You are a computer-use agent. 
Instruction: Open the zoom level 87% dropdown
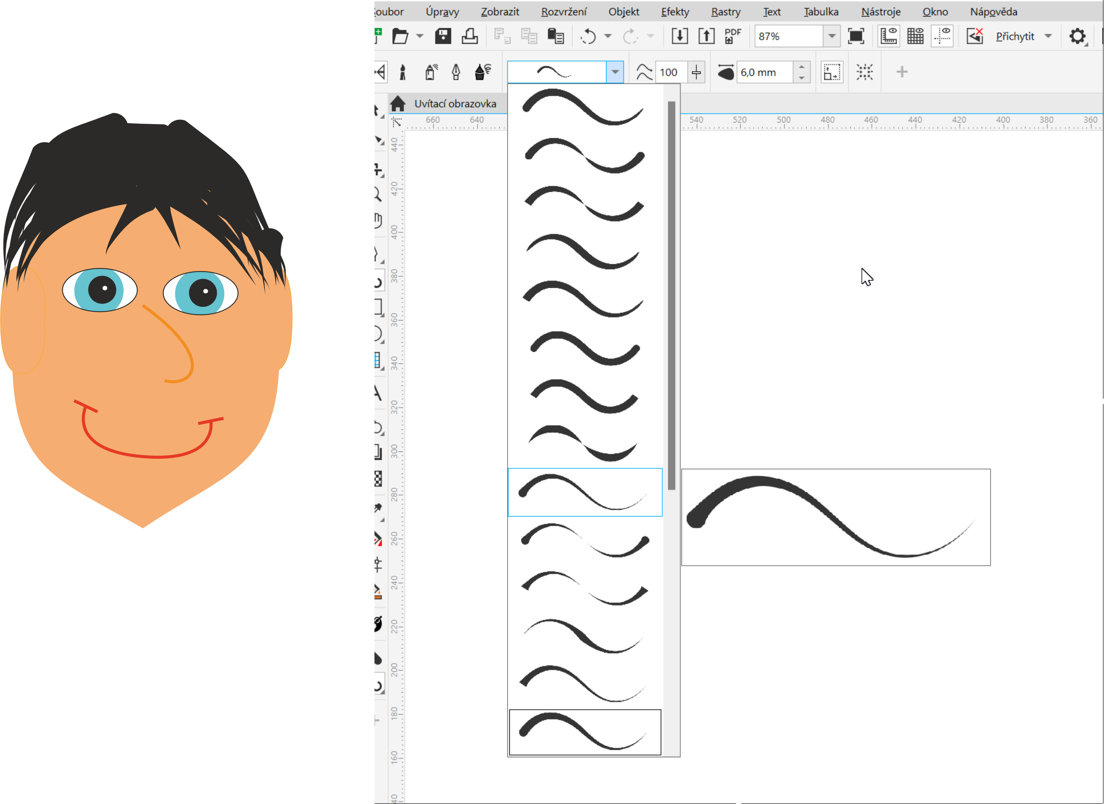pos(832,36)
